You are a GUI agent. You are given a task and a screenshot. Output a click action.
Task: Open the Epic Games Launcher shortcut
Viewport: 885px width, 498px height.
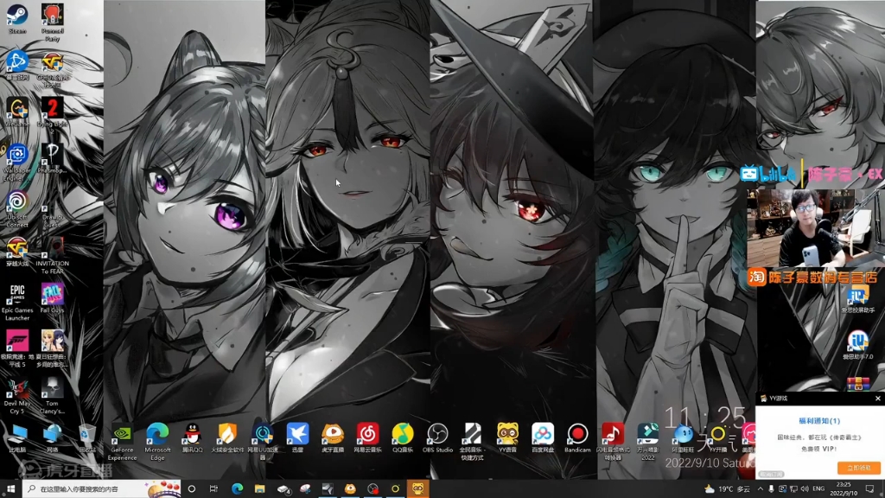(x=17, y=302)
